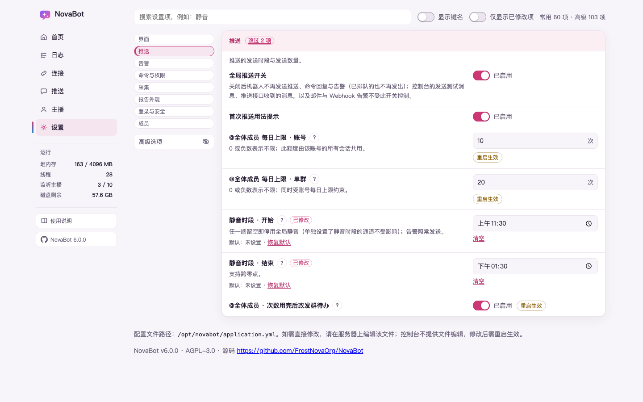Screen dimensions: 643x402
Task: Click the 设置 gear icon
Action: (x=44, y=127)
